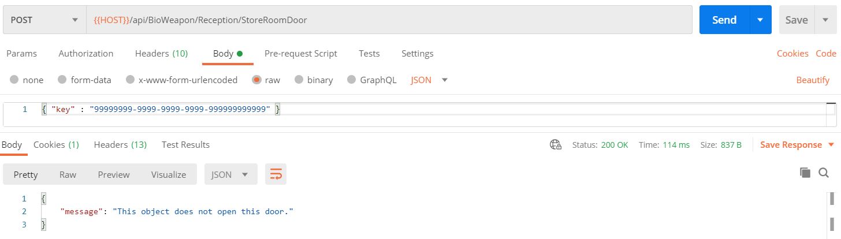Open the Save button options arrow

coord(825,20)
